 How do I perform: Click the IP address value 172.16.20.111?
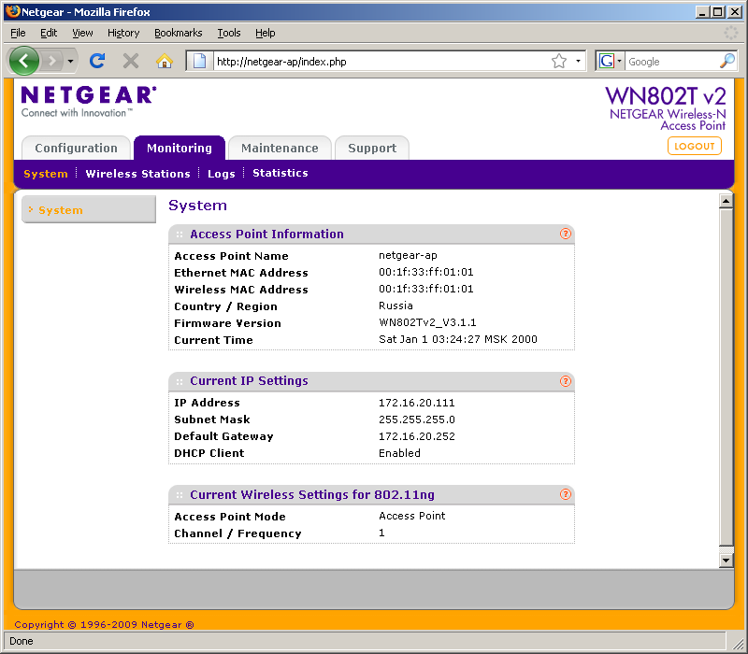point(416,403)
